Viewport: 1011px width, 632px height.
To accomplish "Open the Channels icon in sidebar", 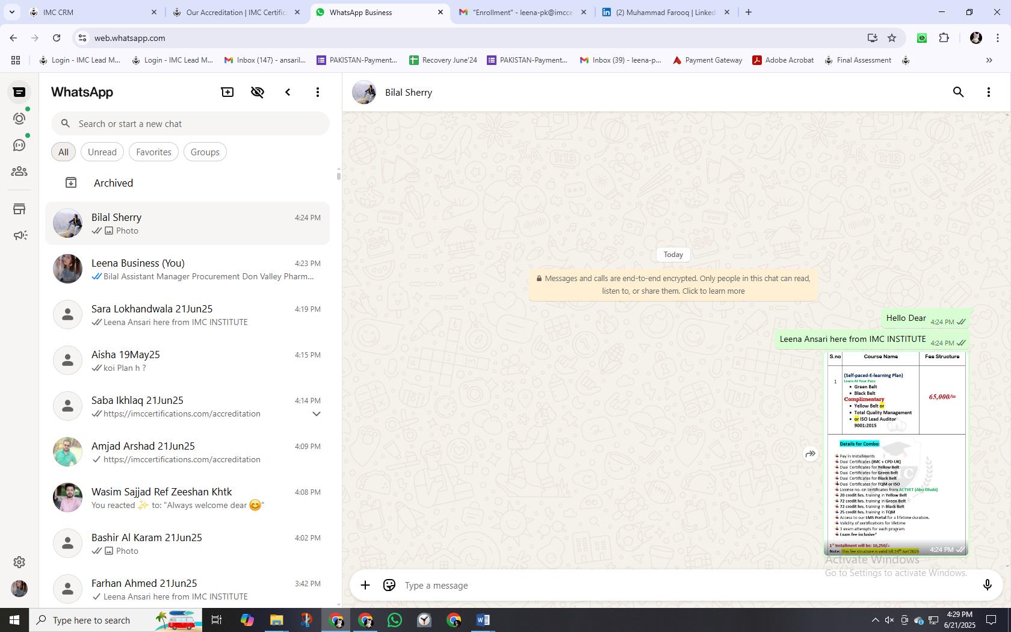I will click(x=19, y=145).
